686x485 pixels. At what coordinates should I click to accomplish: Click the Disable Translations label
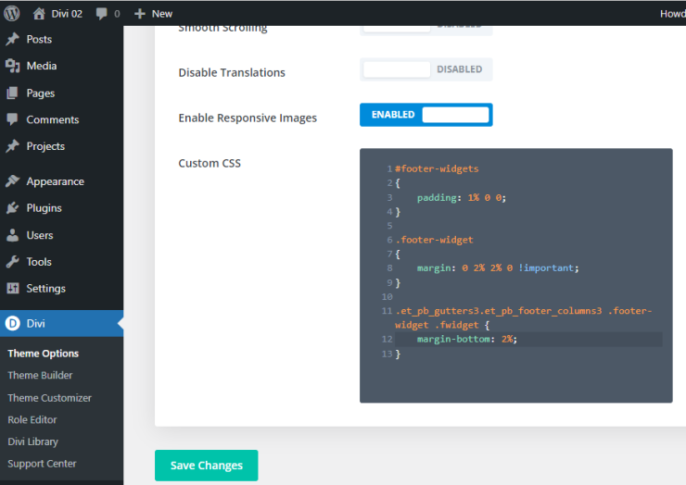pos(232,72)
